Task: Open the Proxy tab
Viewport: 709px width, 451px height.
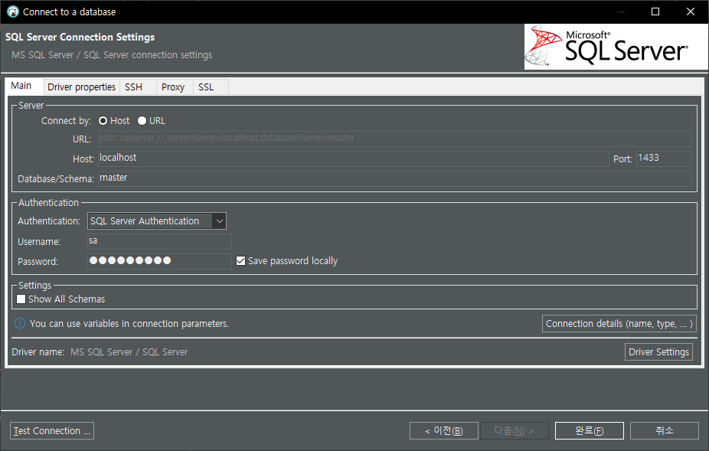Action: tap(173, 87)
